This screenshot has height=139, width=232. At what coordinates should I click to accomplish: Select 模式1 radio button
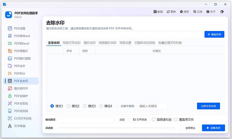(x=52, y=106)
